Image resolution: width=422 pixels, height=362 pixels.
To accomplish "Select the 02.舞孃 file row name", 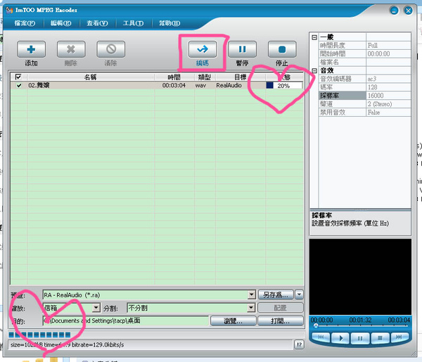I will coord(39,86).
